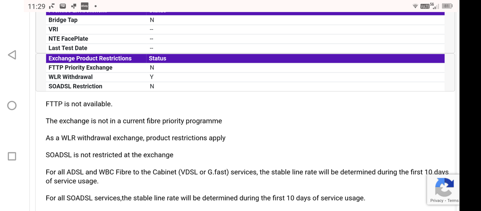The height and width of the screenshot is (211, 481).
Task: Tap the Android back triangle button
Action: click(12, 55)
